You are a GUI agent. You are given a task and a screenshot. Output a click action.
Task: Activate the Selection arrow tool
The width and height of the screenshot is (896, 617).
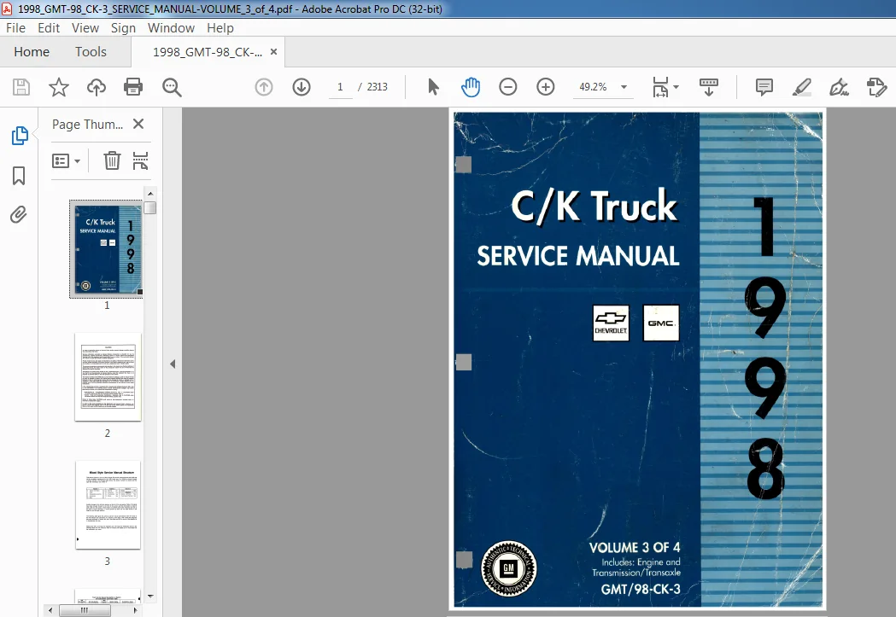[433, 87]
